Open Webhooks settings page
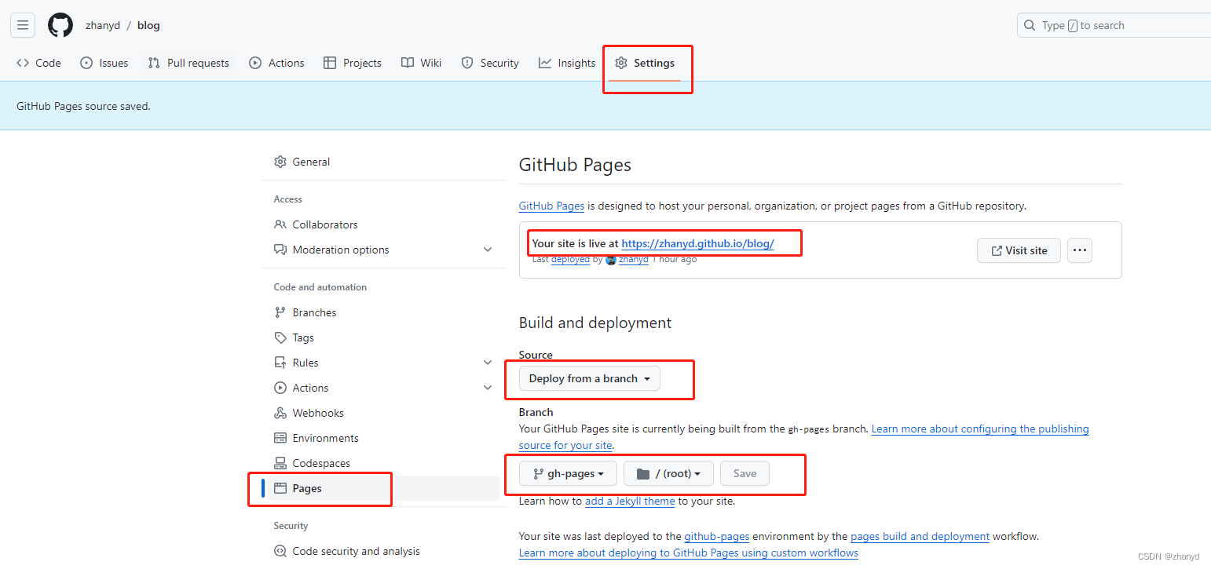This screenshot has height=569, width=1211. (383, 413)
